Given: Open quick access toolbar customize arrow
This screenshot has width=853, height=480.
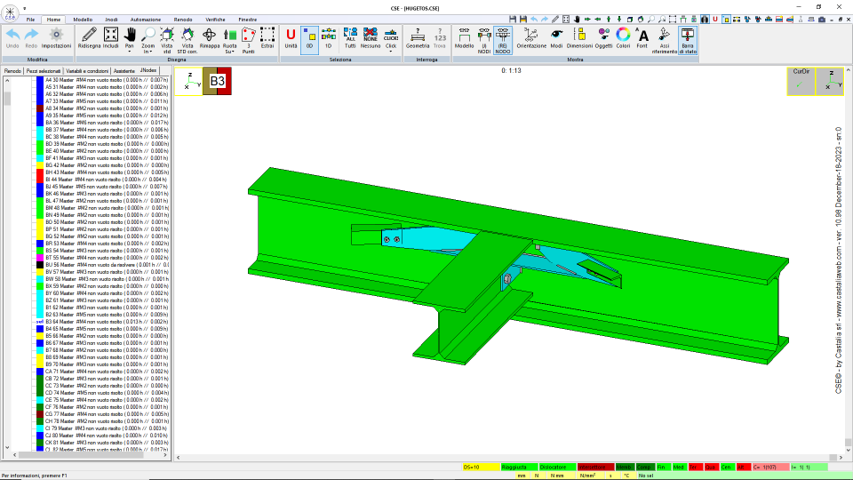Looking at the screenshot, I should 25,8.
